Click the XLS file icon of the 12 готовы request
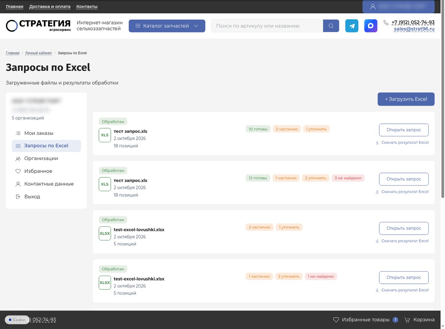This screenshot has height=329, width=445. tap(105, 184)
